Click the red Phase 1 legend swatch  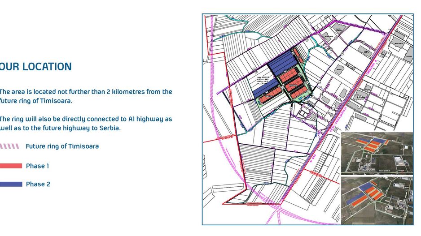click(x=11, y=166)
